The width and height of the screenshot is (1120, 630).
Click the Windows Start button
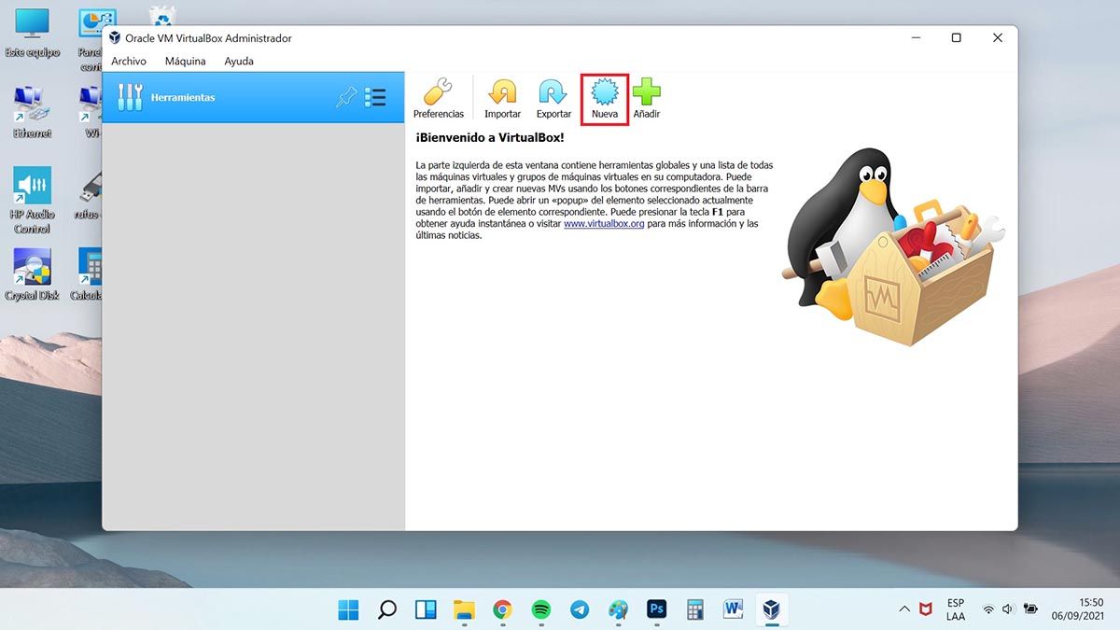click(348, 609)
